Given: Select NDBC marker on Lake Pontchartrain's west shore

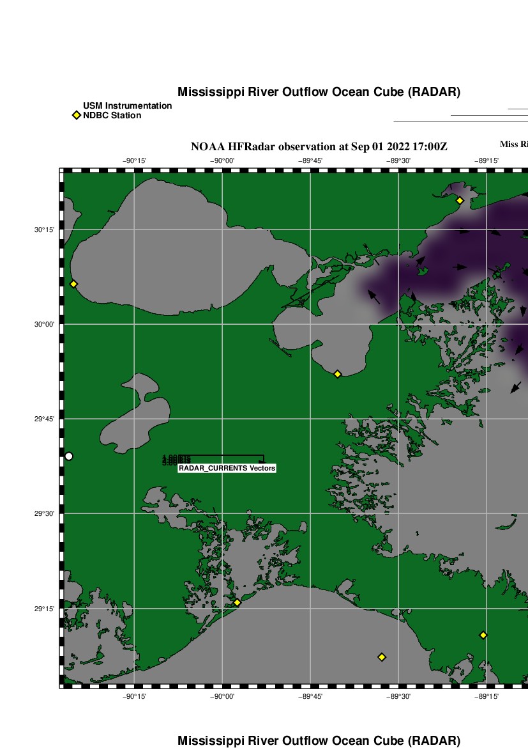Looking at the screenshot, I should tap(73, 284).
